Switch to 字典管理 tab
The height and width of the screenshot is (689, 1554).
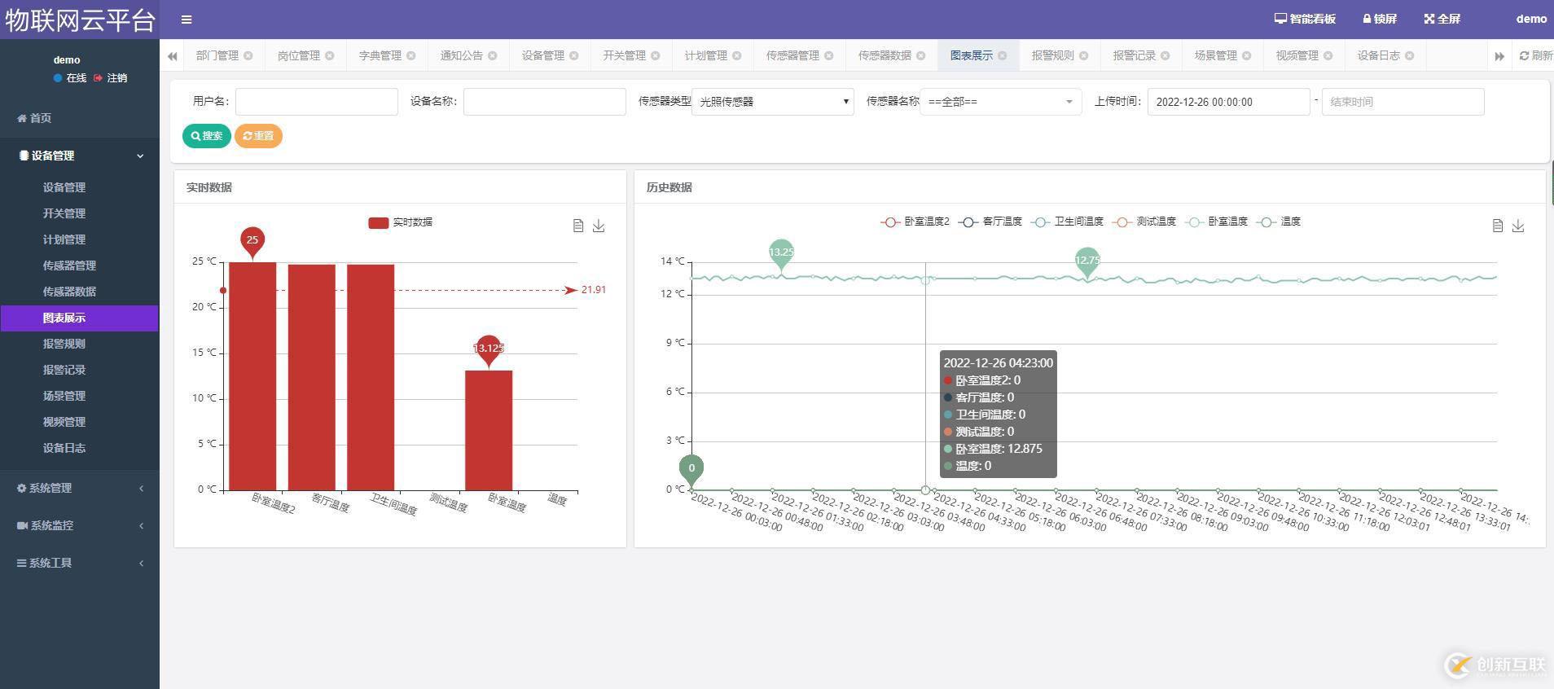[380, 55]
